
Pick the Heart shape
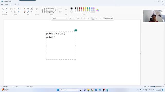(x=52, y=12)
